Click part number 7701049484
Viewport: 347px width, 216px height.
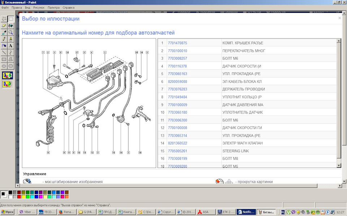tap(177, 97)
